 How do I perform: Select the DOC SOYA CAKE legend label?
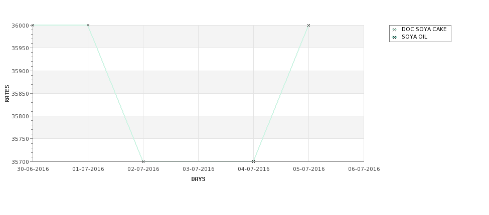tap(424, 29)
